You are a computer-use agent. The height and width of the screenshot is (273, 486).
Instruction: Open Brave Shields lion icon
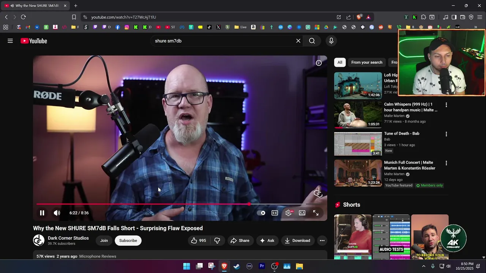[359, 17]
